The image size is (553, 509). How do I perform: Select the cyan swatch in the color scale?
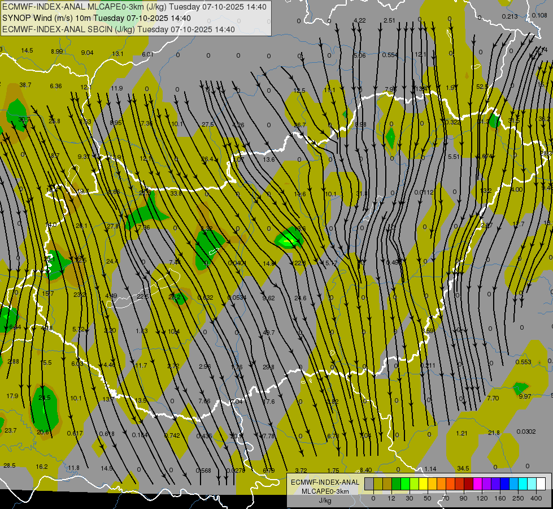pos(522,484)
